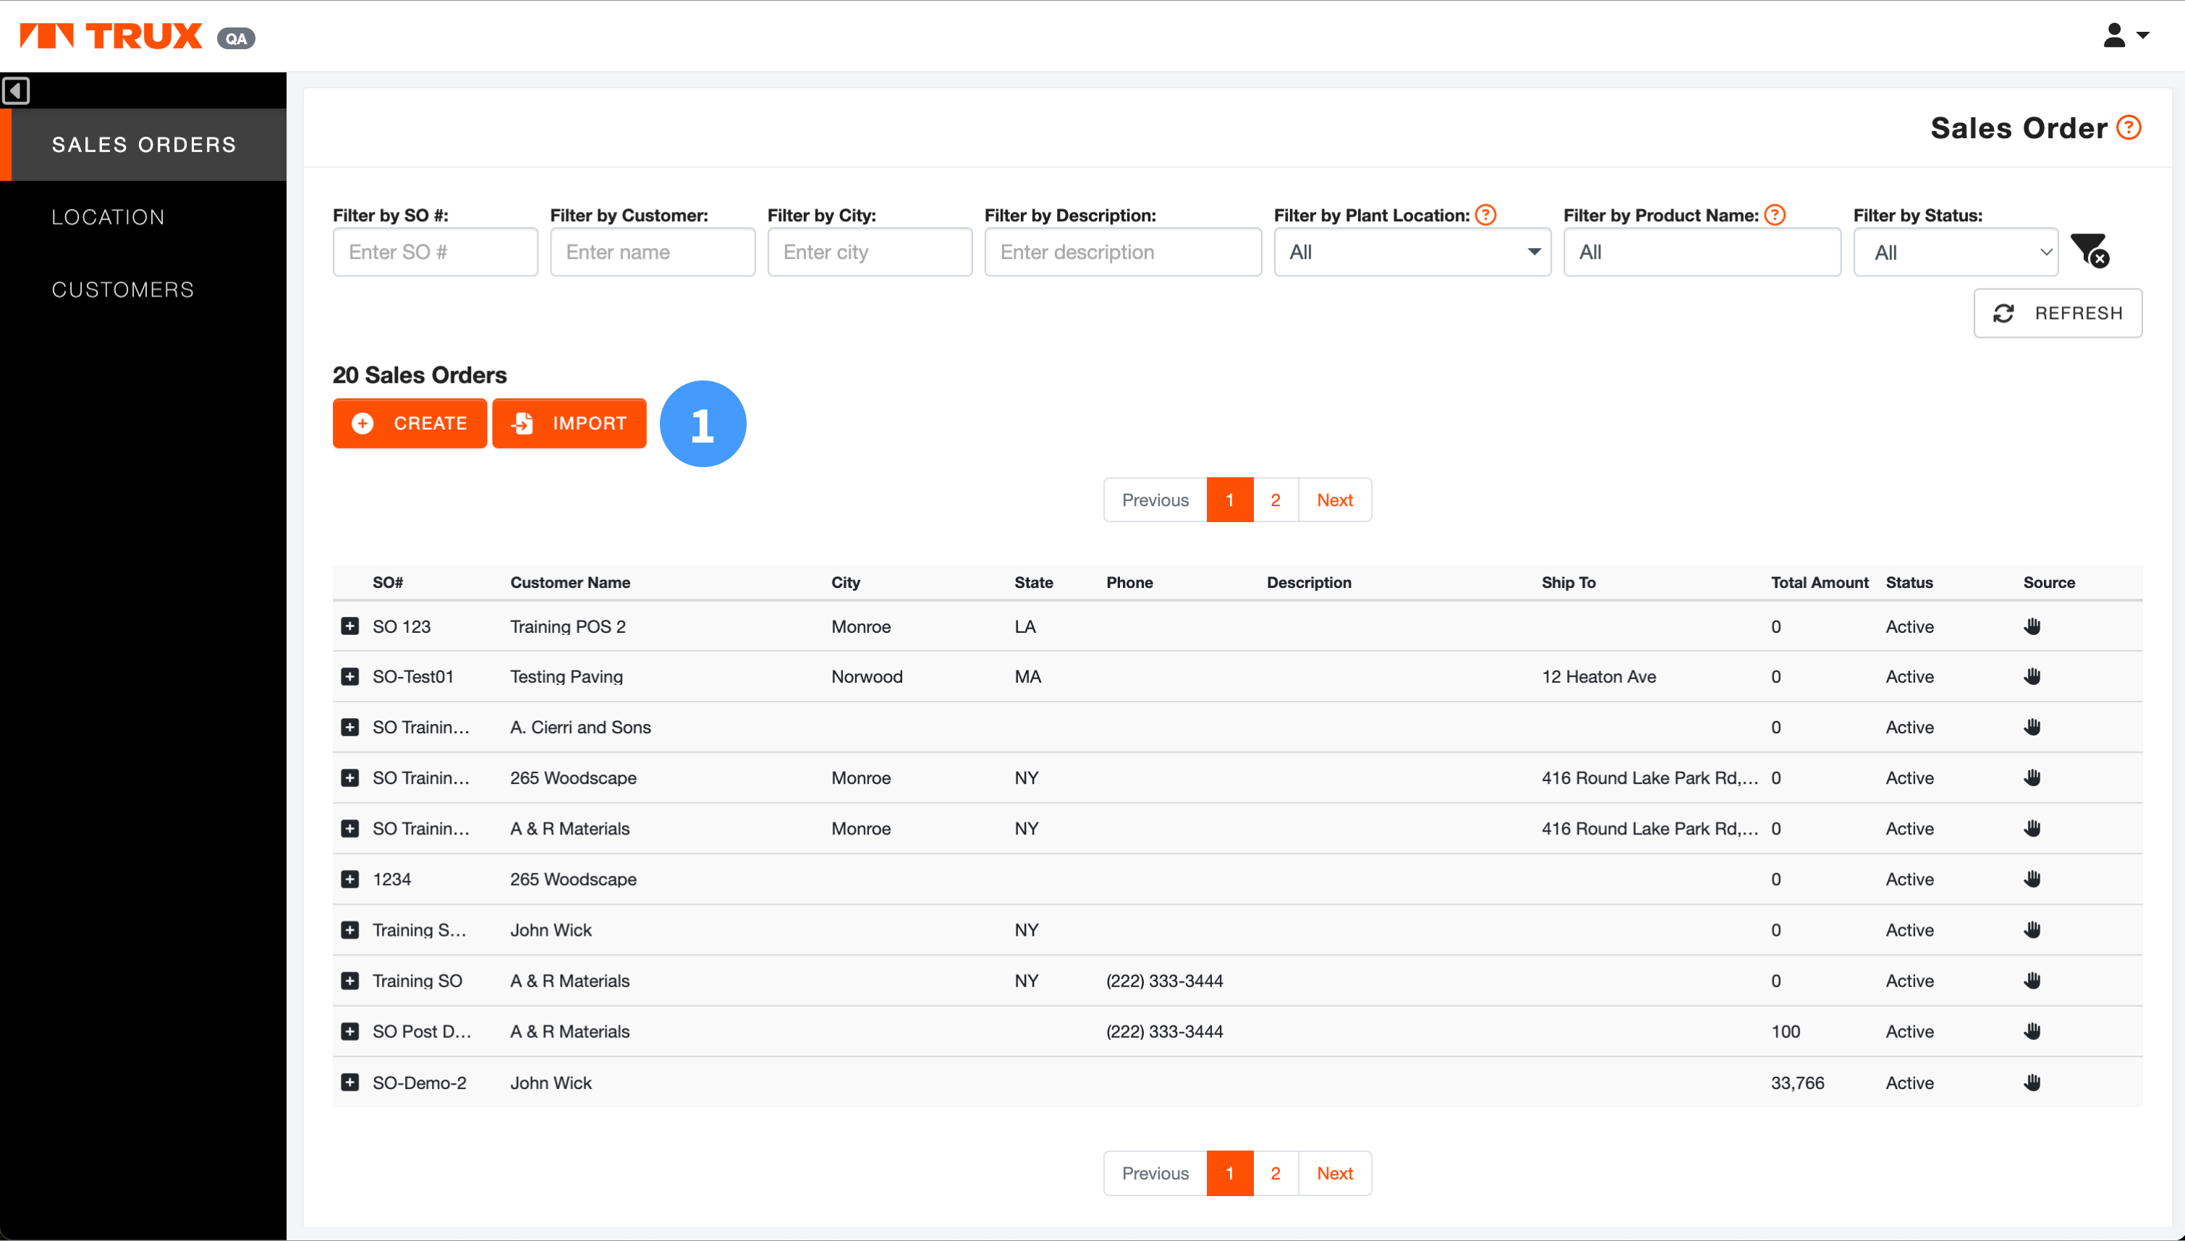This screenshot has height=1241, width=2185.
Task: Click Previous in top pagination
Action: pyautogui.click(x=1155, y=500)
